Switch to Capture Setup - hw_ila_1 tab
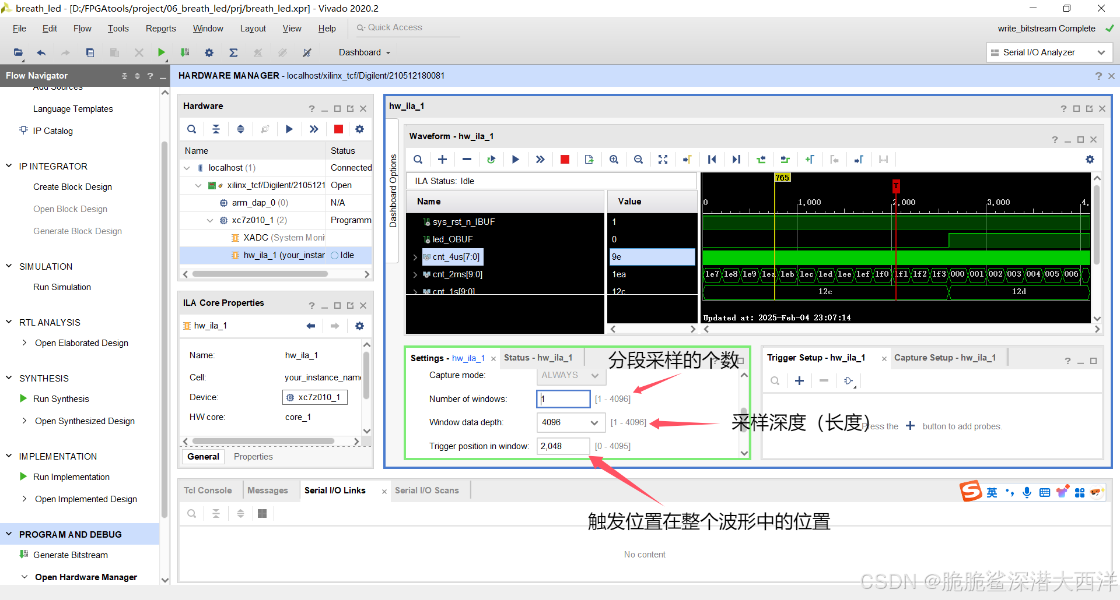 tap(945, 358)
